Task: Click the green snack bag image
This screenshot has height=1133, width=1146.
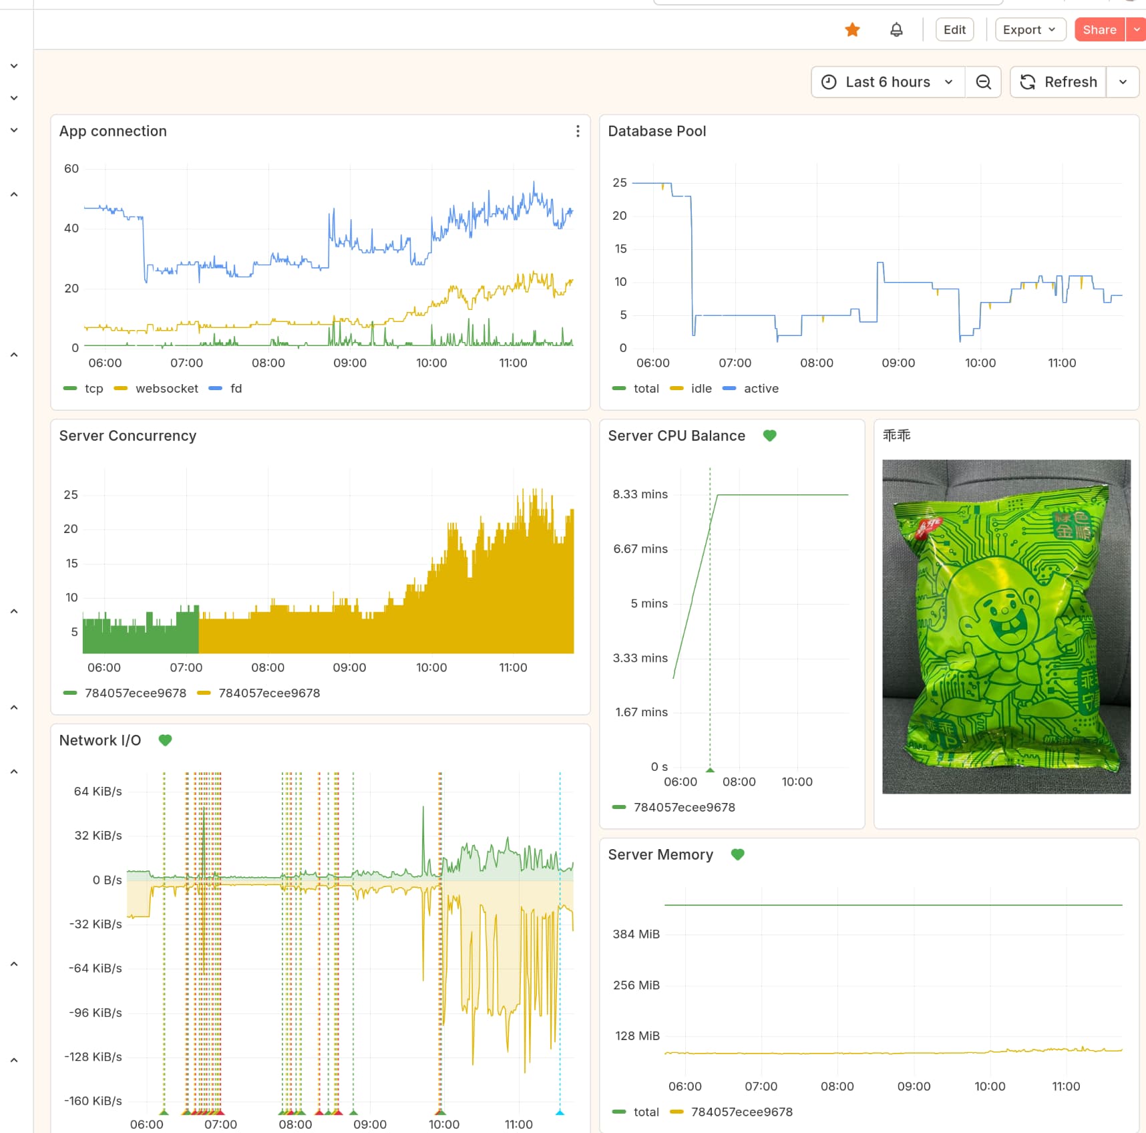Action: (x=1006, y=626)
